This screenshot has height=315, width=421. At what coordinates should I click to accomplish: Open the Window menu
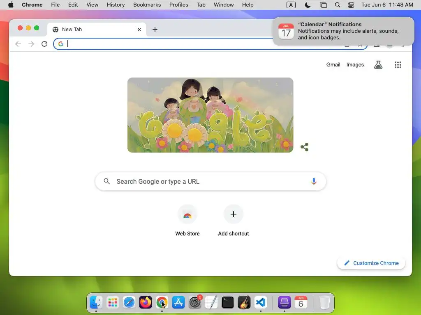point(224,5)
